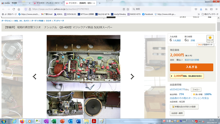This screenshot has width=220, height=124.
Task: Launch Excel from the taskbar
Action: (x=54, y=121)
